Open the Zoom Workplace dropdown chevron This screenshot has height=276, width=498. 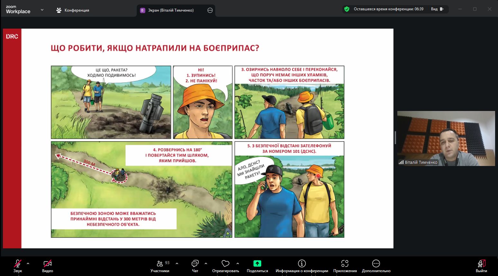pyautogui.click(x=42, y=10)
